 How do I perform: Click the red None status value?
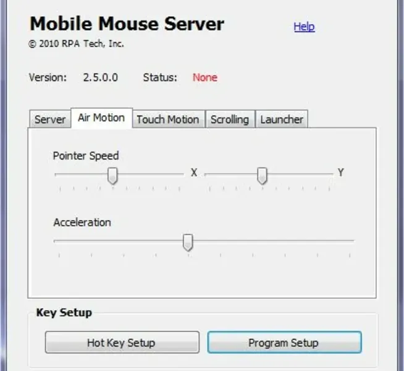[205, 78]
